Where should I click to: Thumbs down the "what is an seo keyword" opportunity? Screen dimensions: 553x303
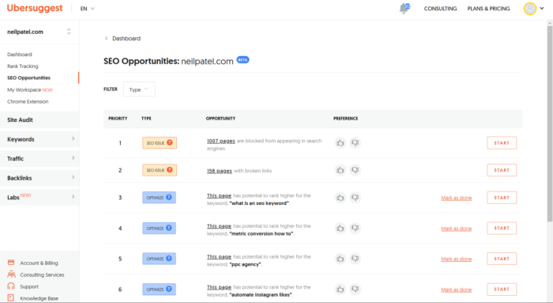click(355, 198)
